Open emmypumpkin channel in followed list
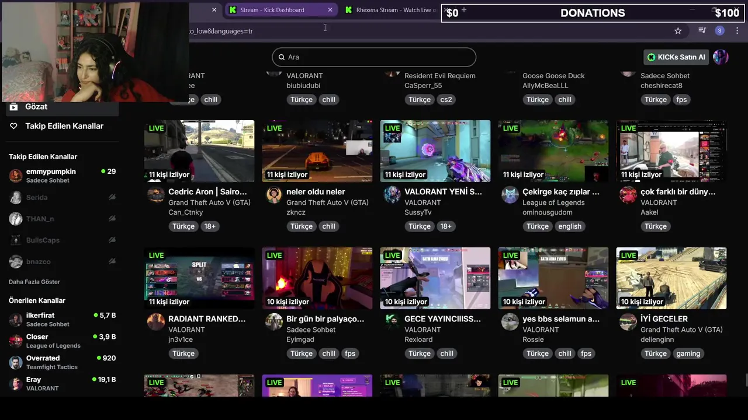 [x=62, y=176]
